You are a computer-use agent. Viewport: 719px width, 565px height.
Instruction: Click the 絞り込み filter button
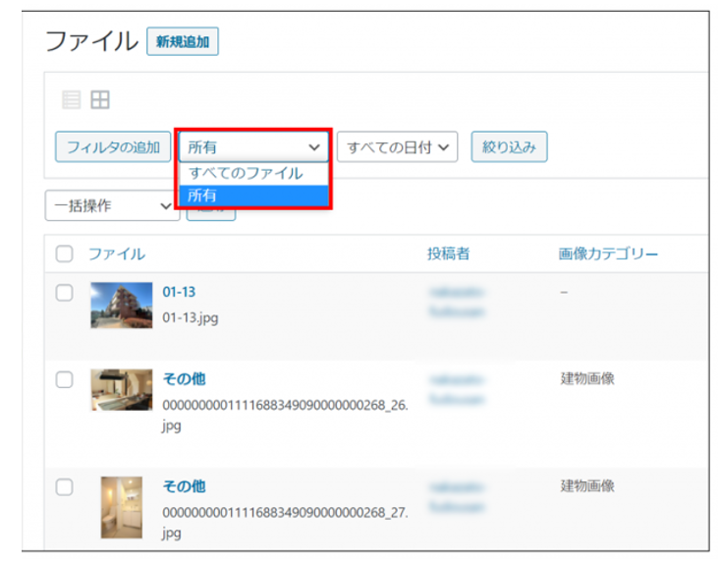point(509,147)
